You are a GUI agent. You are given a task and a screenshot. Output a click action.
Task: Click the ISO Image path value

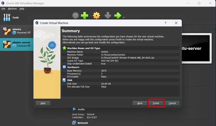[128, 58]
